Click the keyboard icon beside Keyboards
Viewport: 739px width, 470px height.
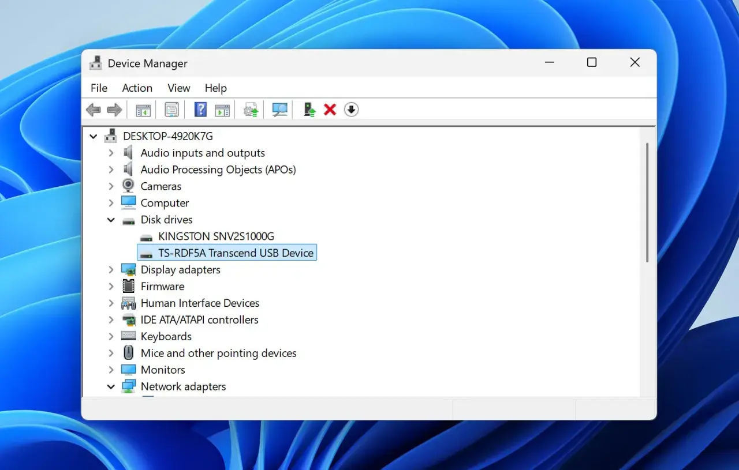pyautogui.click(x=128, y=336)
